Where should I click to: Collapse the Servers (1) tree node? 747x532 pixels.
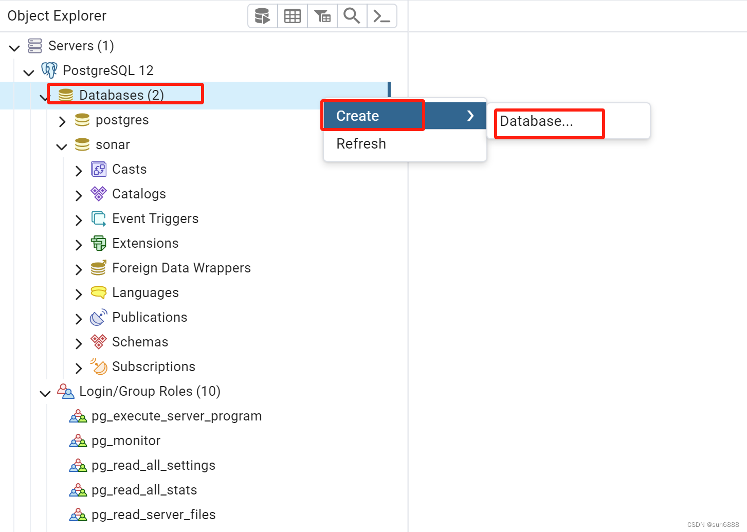click(x=14, y=48)
